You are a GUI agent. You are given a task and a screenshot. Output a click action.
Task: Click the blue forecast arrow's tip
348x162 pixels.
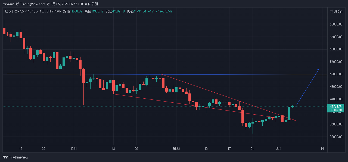319,70
